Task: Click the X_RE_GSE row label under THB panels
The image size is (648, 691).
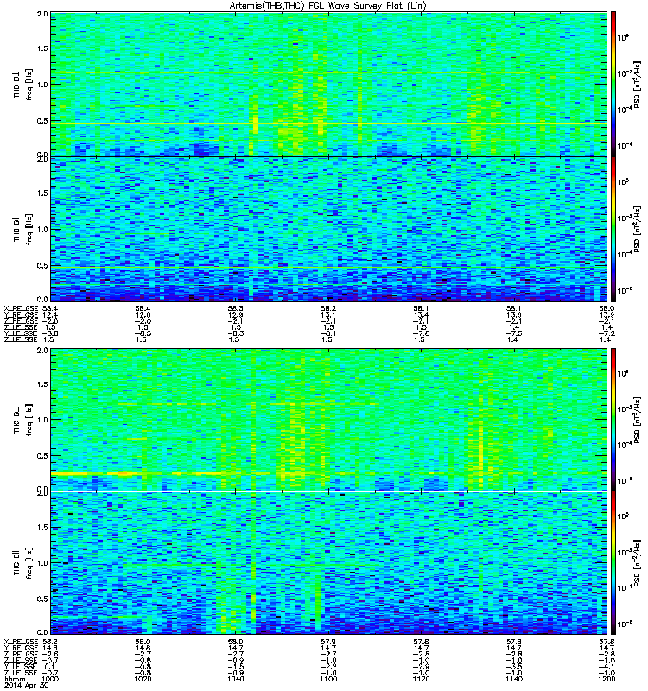Action: (x=21, y=308)
